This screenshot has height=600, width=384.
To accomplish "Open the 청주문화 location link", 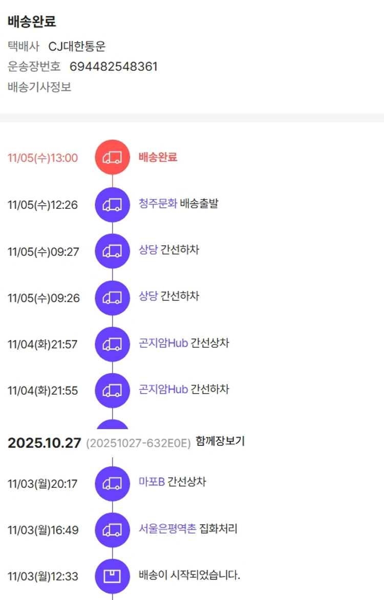I will click(158, 204).
